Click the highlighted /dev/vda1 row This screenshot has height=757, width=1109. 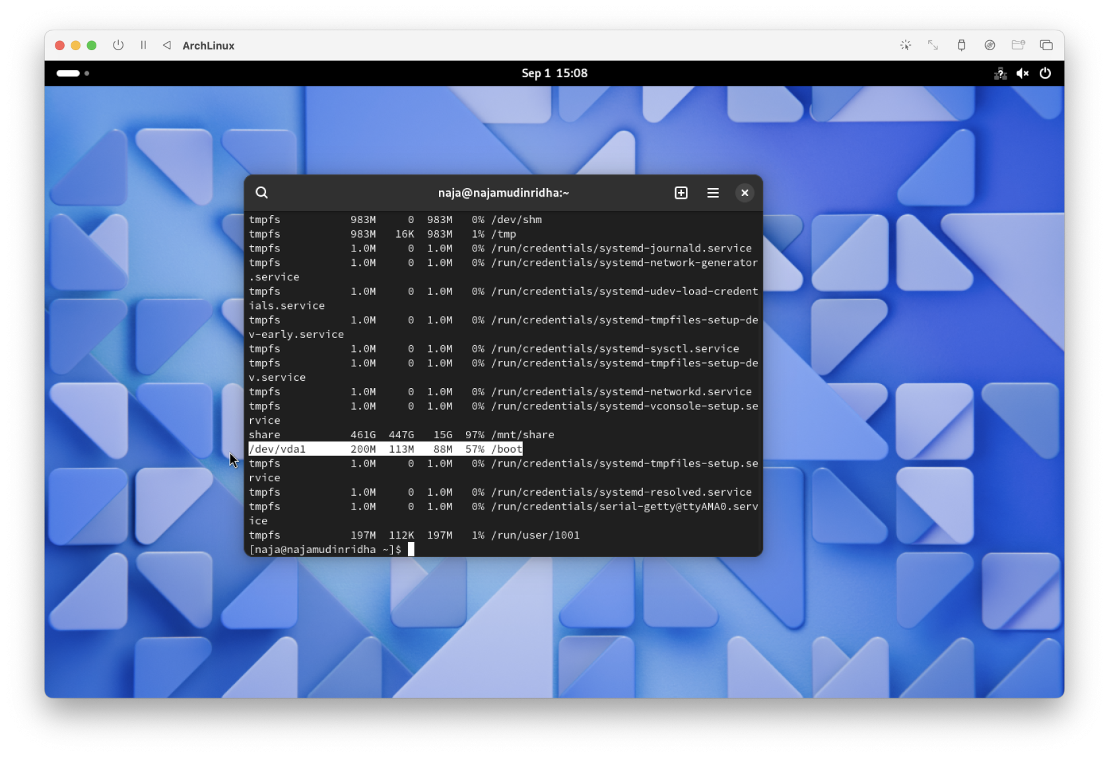point(386,449)
